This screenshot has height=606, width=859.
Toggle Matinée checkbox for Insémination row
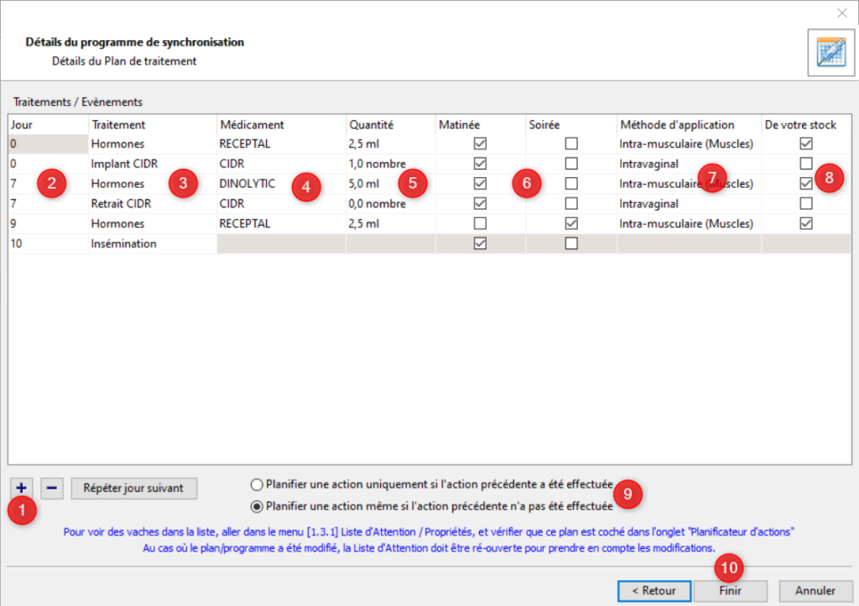click(480, 243)
